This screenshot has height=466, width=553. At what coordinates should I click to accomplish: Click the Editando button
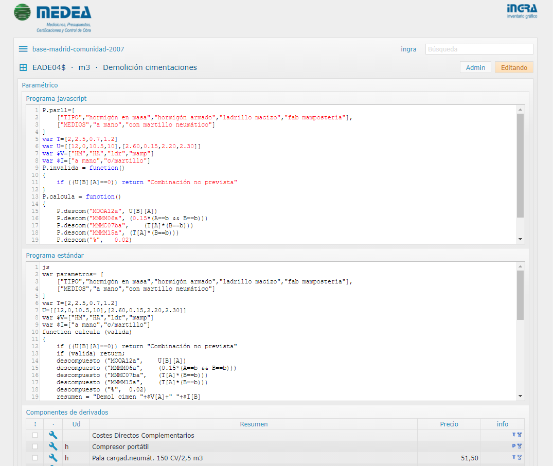pos(513,67)
